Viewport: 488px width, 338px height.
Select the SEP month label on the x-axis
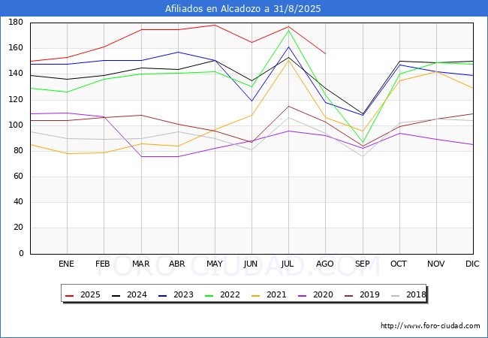[362, 264]
